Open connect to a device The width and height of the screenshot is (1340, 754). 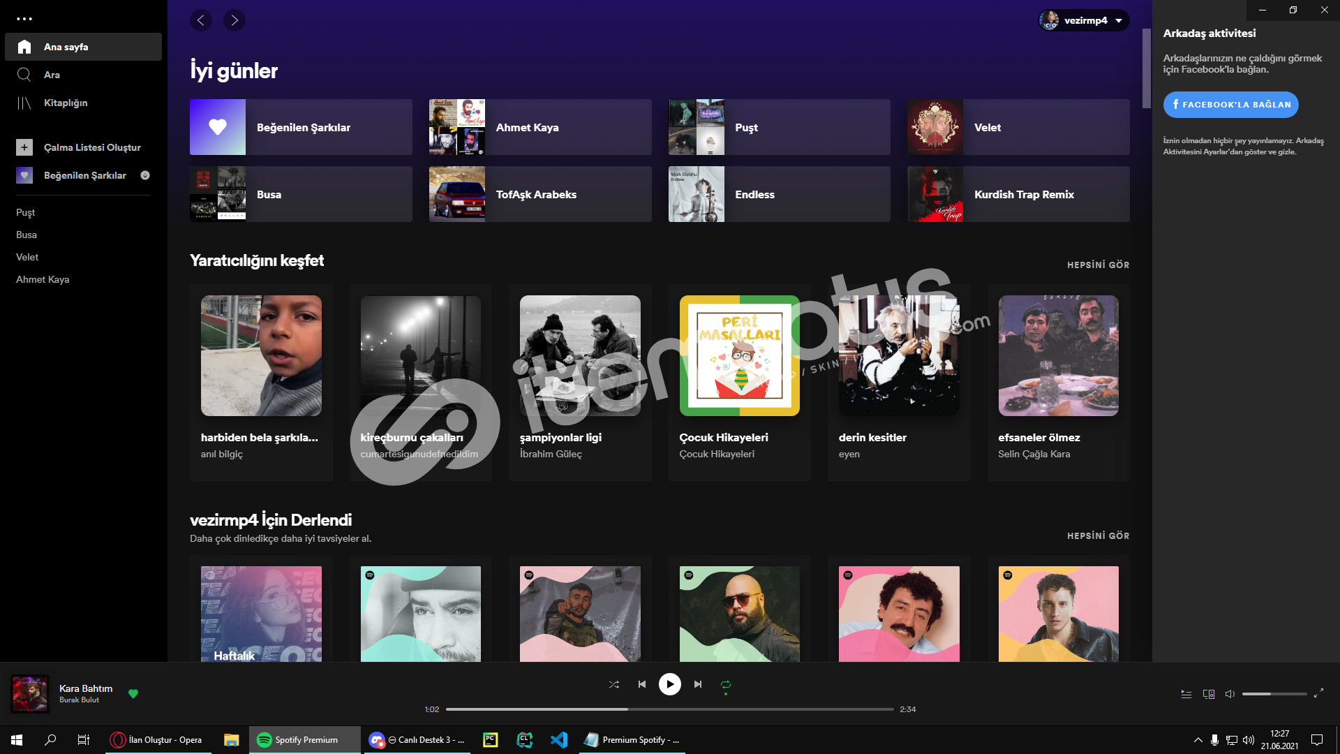point(1209,694)
